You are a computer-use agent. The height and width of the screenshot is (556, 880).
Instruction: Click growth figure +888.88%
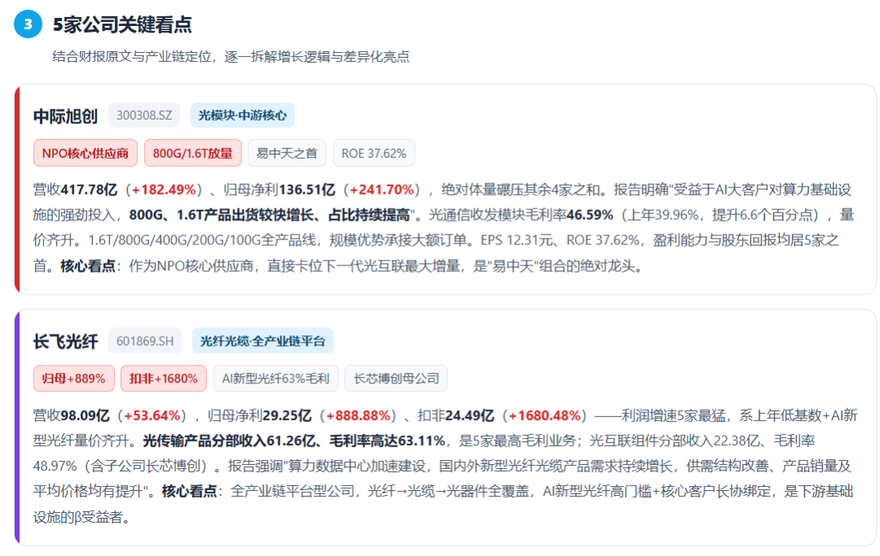(x=358, y=416)
